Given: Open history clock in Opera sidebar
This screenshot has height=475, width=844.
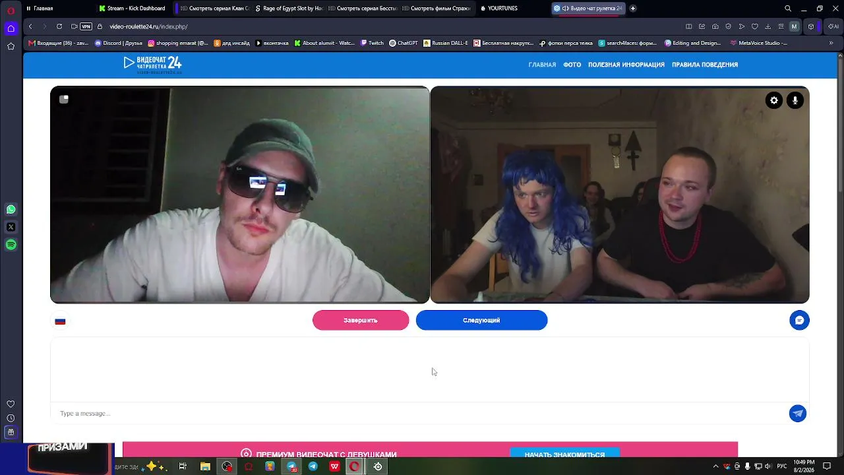Looking at the screenshot, I should click(x=11, y=418).
